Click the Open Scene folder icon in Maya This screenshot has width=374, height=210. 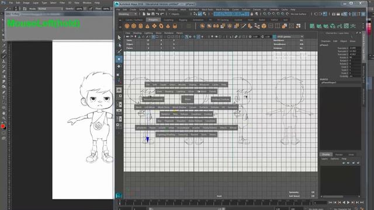tap(148, 14)
